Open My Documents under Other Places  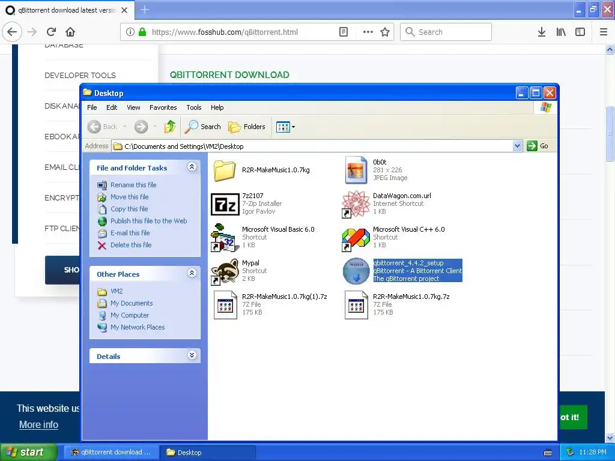[x=132, y=303]
